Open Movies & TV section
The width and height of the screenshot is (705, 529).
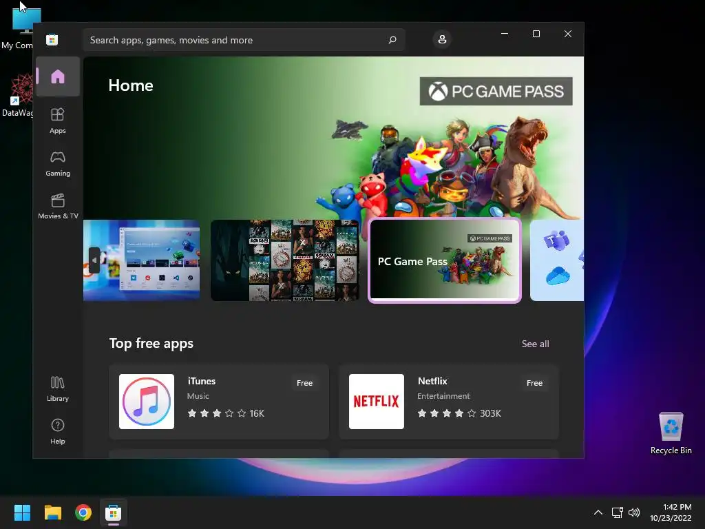[x=58, y=206]
